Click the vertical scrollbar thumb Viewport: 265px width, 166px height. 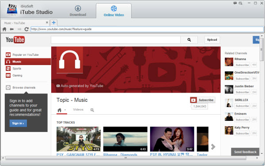point(261,50)
